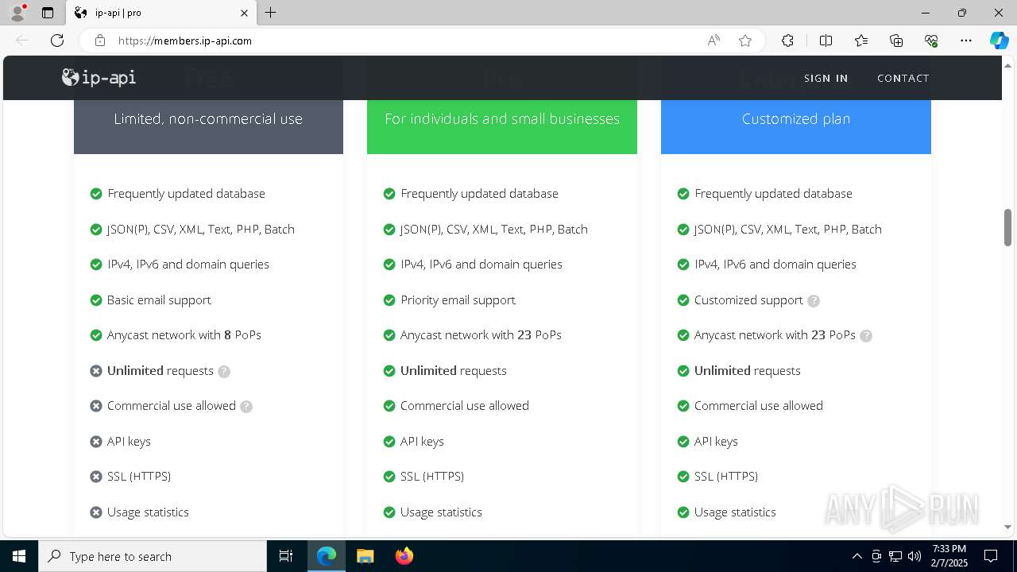
Task: Open the notifications action center
Action: tap(991, 556)
